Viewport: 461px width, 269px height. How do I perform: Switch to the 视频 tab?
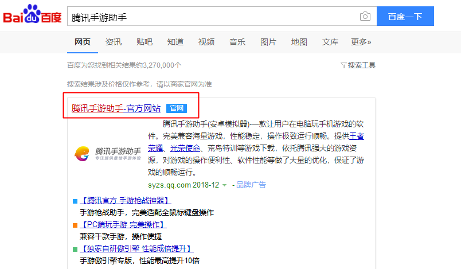click(206, 42)
